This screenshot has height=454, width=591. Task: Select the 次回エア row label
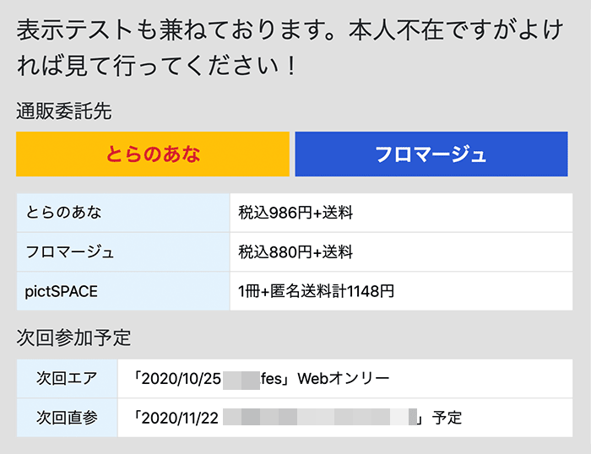[67, 378]
